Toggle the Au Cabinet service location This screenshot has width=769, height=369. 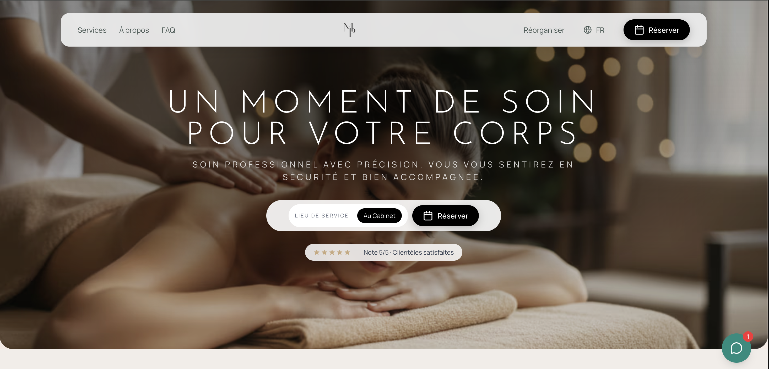point(379,215)
